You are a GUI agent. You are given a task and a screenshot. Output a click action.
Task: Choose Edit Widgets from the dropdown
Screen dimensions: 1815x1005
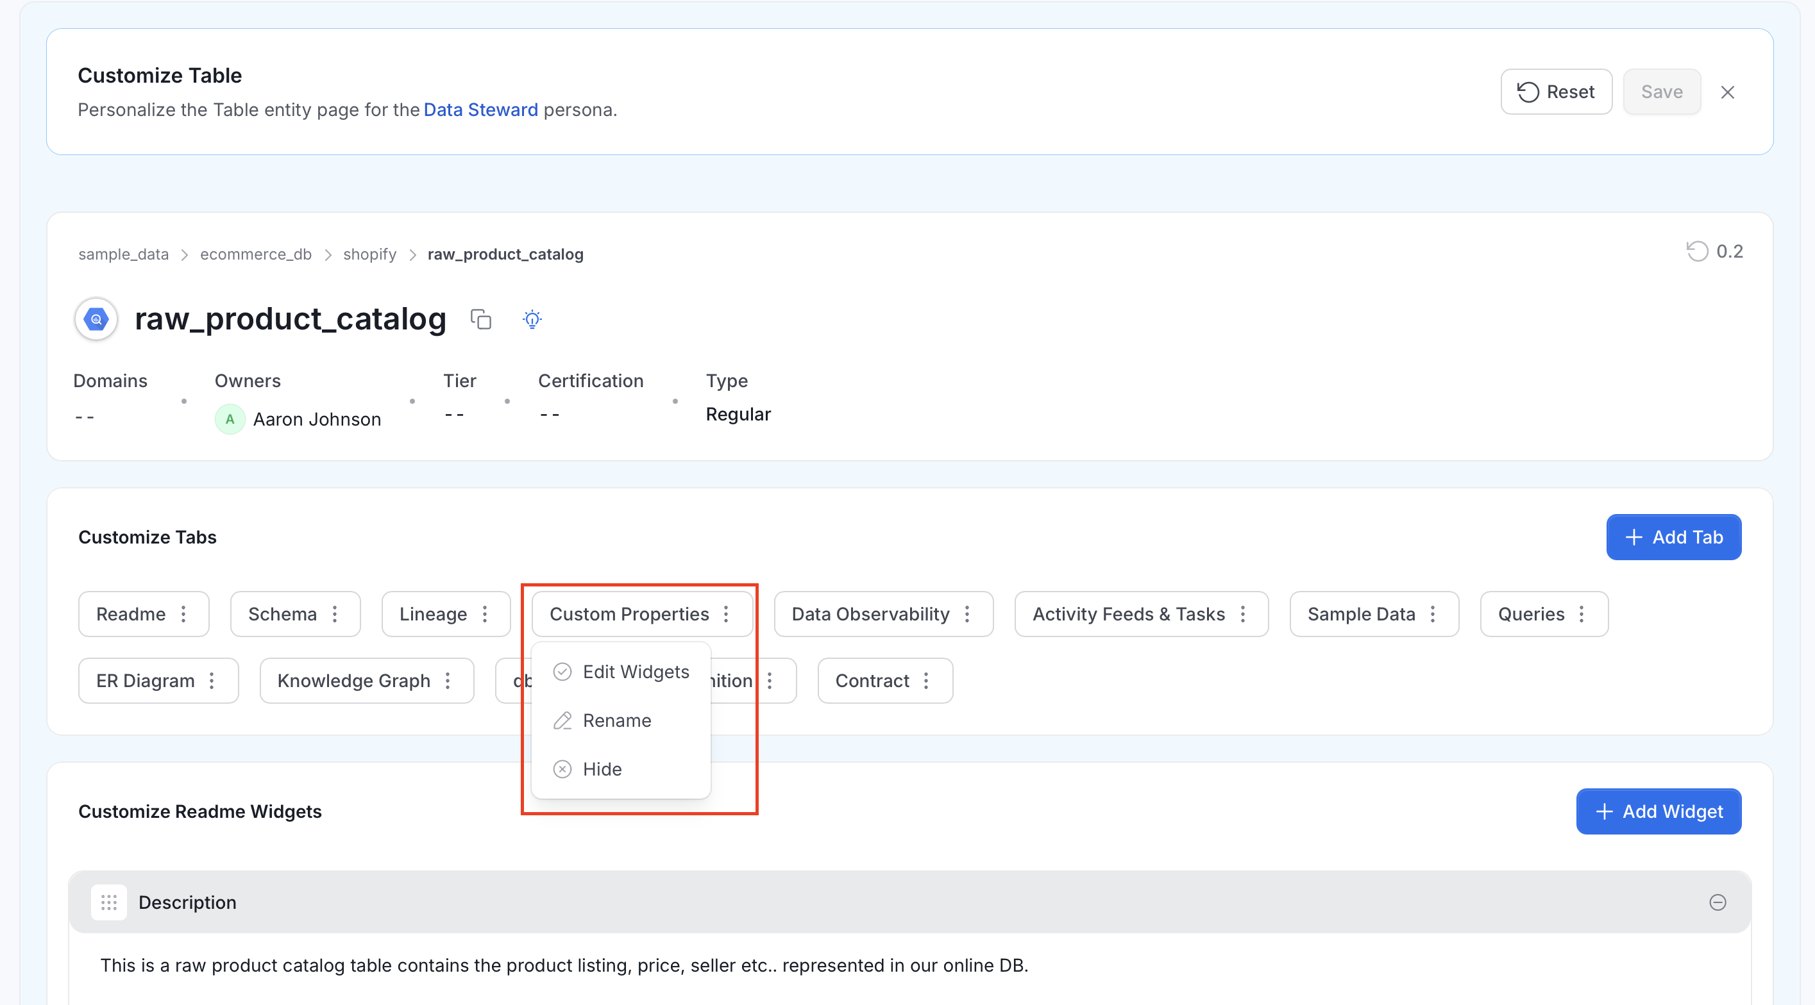coord(621,672)
